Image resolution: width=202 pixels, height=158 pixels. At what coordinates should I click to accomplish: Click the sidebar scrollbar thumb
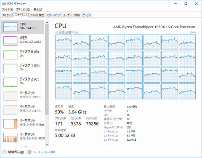[x=47, y=70]
